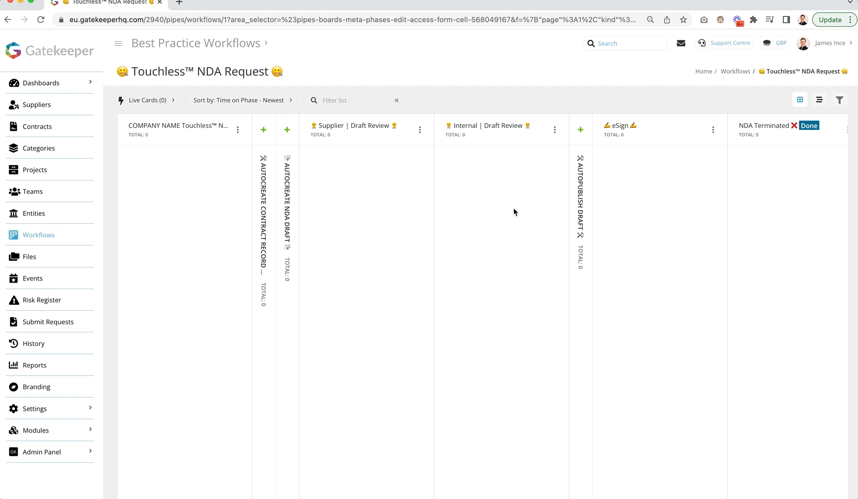Open eSign phase options menu
This screenshot has width=858, height=499.
tap(713, 130)
